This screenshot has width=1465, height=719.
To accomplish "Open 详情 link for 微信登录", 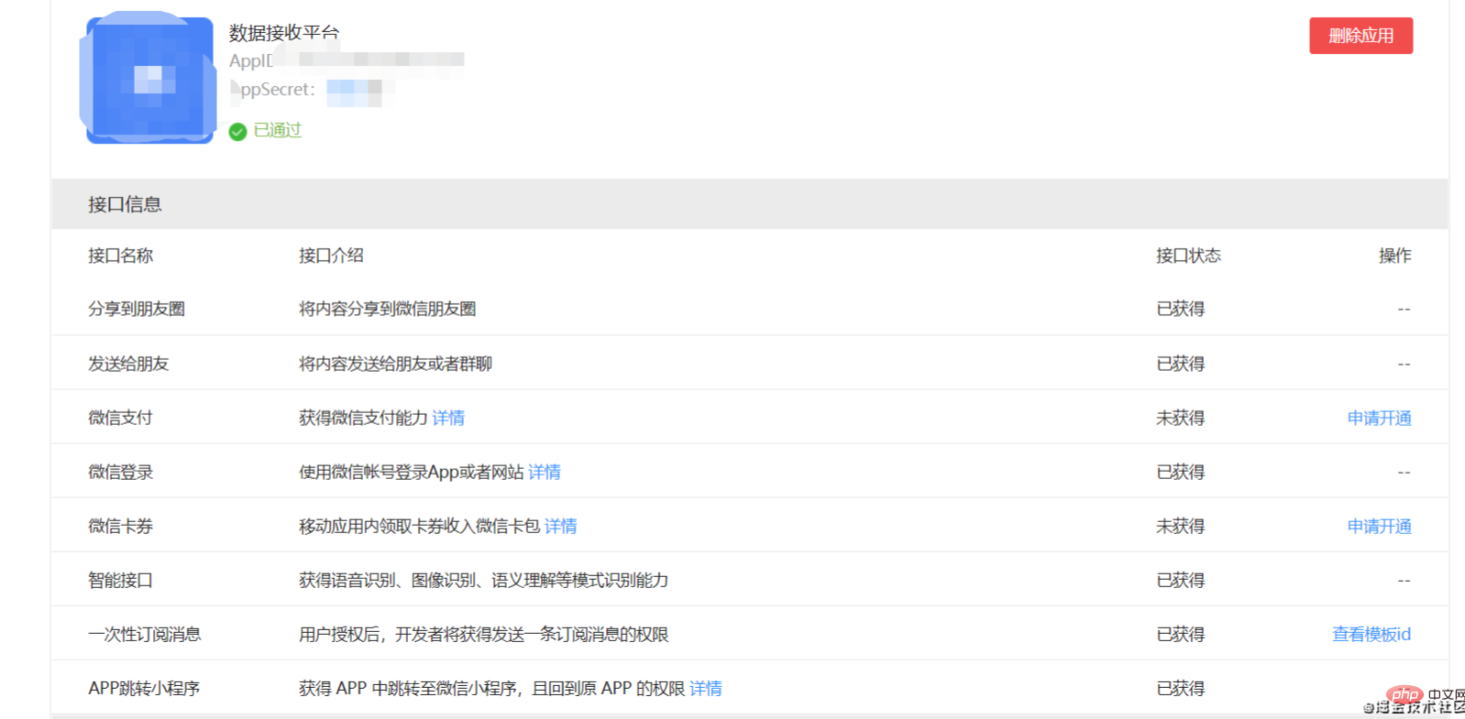I will (x=545, y=472).
